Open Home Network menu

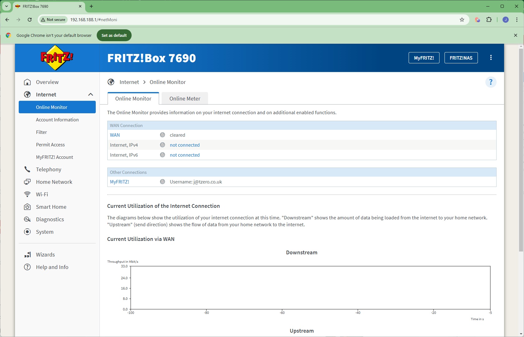tap(54, 182)
